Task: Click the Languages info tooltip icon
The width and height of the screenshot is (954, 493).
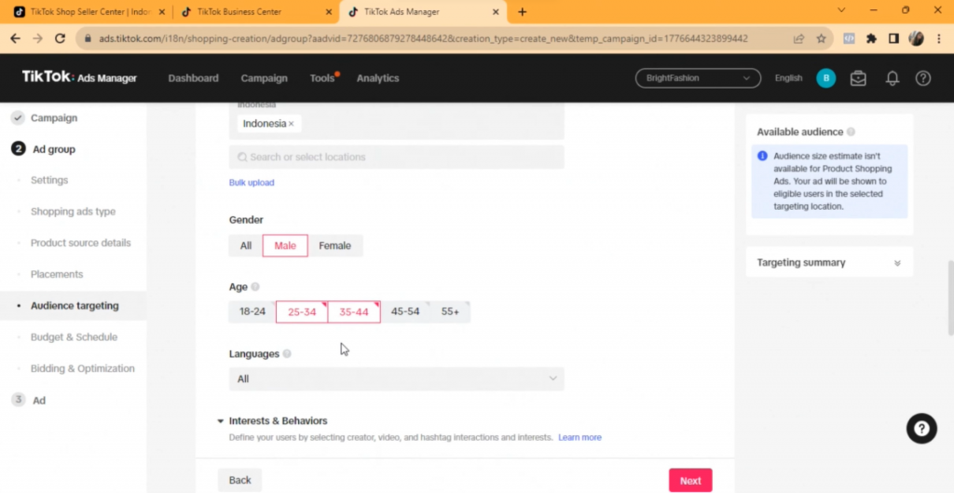Action: coord(287,354)
